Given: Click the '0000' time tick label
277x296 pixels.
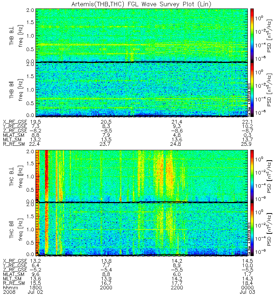Looking at the screenshot, I should pos(247,288).
